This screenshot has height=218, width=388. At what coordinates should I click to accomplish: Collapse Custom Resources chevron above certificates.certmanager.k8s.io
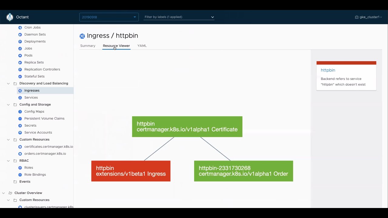coord(8,140)
